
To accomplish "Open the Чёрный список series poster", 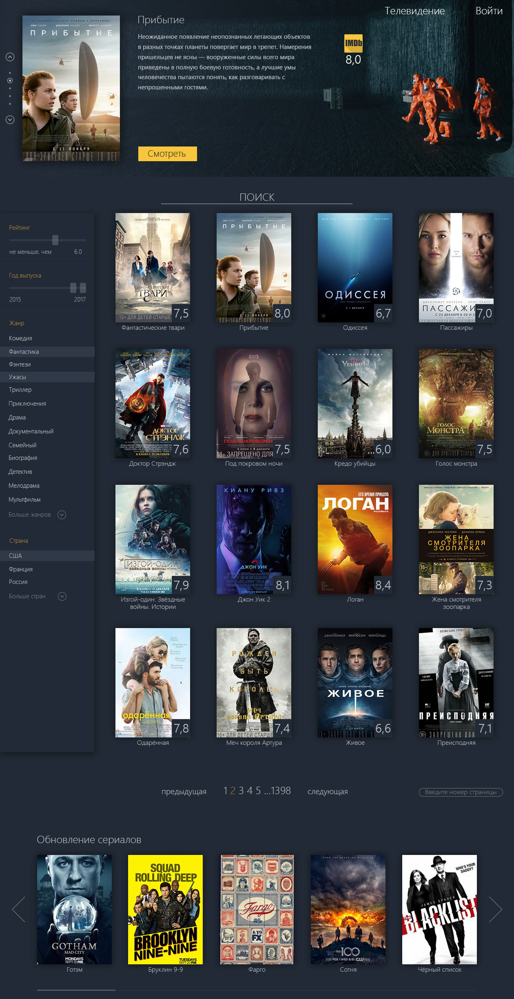I will pyautogui.click(x=439, y=910).
